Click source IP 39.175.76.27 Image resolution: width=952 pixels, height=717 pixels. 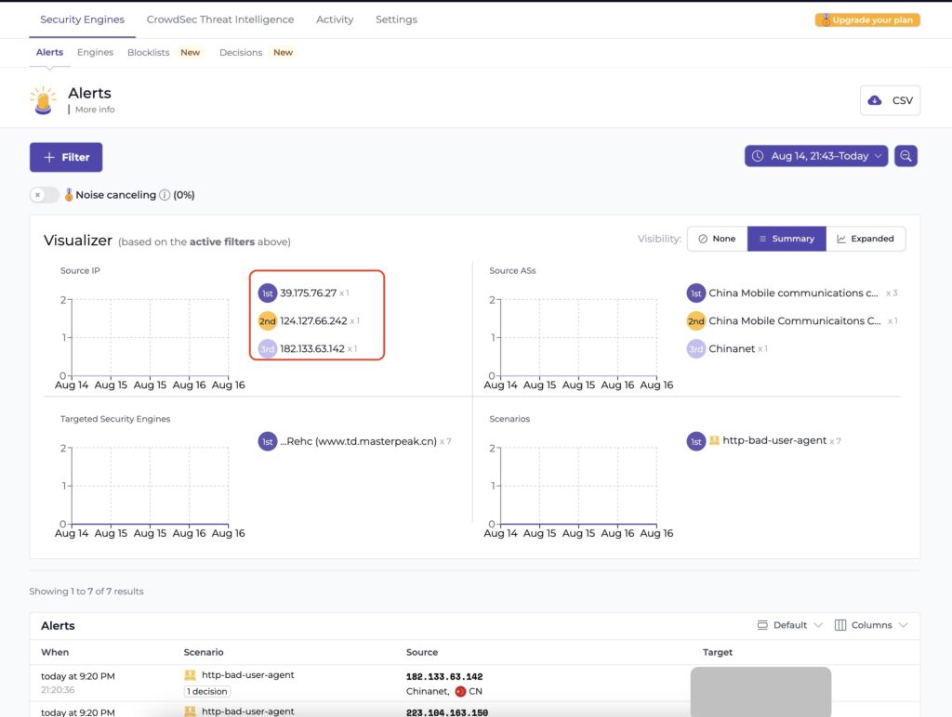(x=309, y=293)
